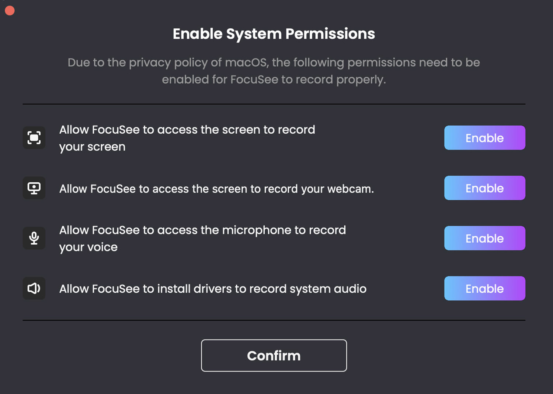Confirm the permission settings
Image resolution: width=553 pixels, height=394 pixels.
click(274, 355)
